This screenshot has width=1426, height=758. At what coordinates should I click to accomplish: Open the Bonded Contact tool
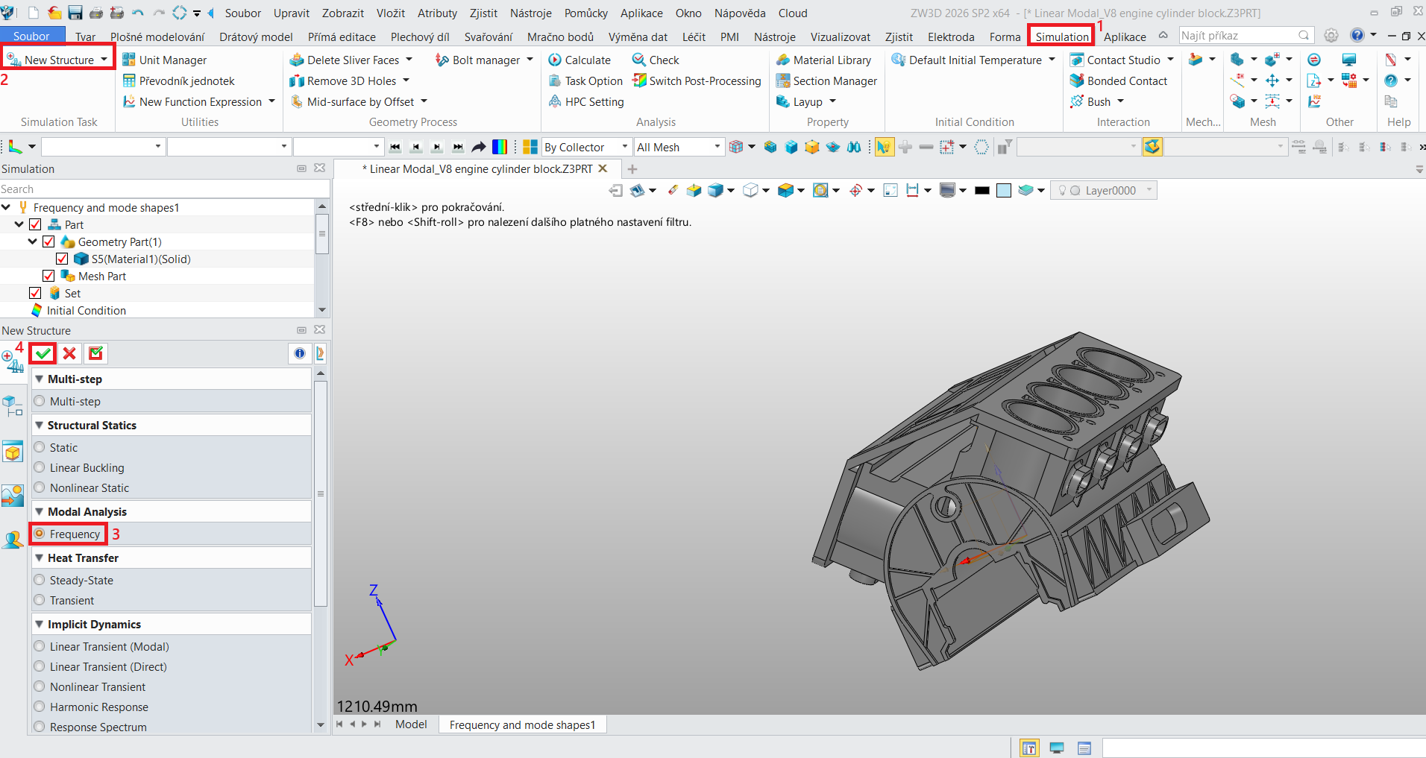[x=1119, y=80]
